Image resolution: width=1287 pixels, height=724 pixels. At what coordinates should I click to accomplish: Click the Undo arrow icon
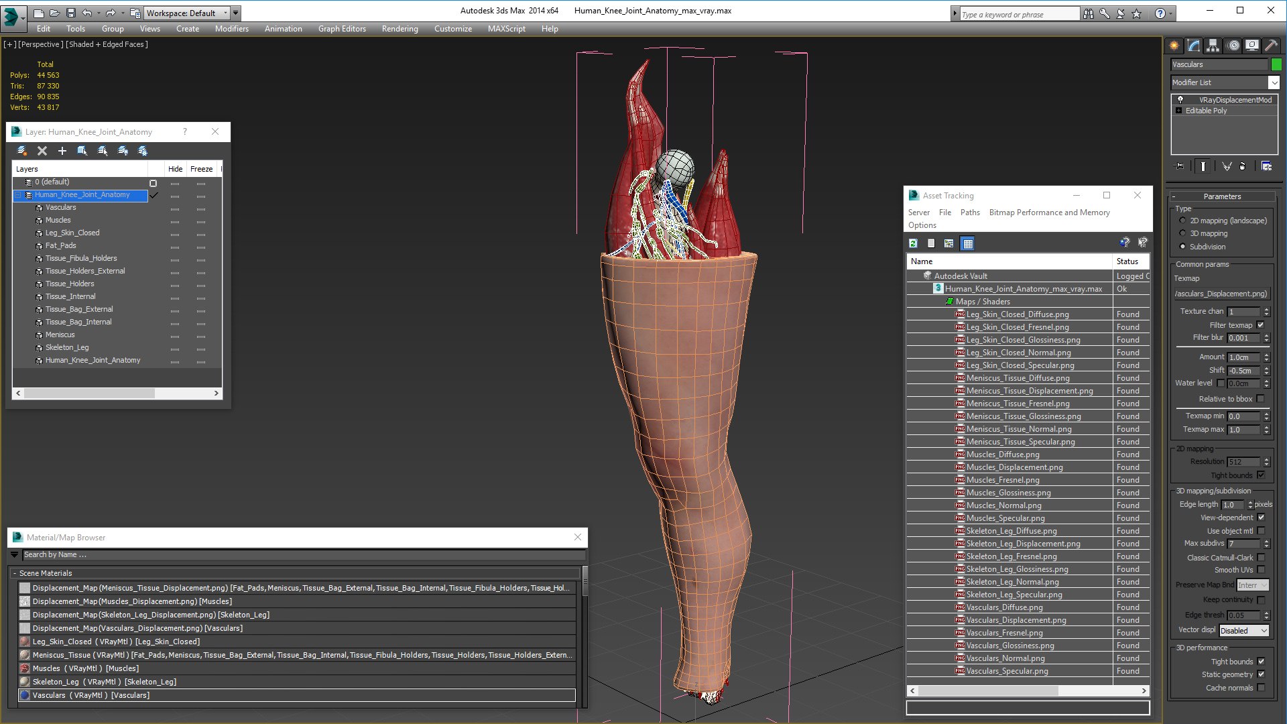87,13
